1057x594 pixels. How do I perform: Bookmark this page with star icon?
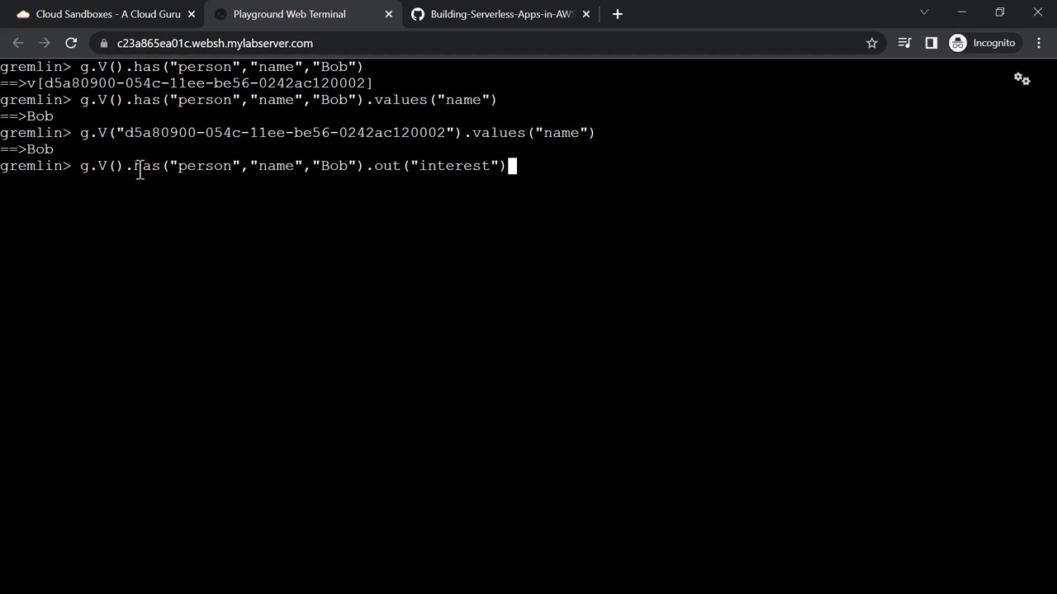tap(871, 43)
